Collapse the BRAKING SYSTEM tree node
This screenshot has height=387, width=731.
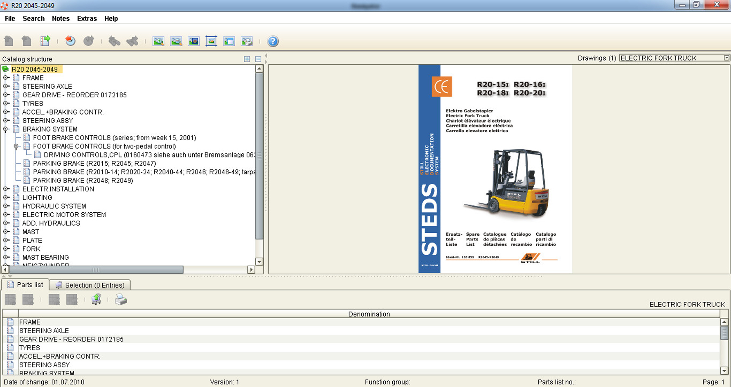6,129
